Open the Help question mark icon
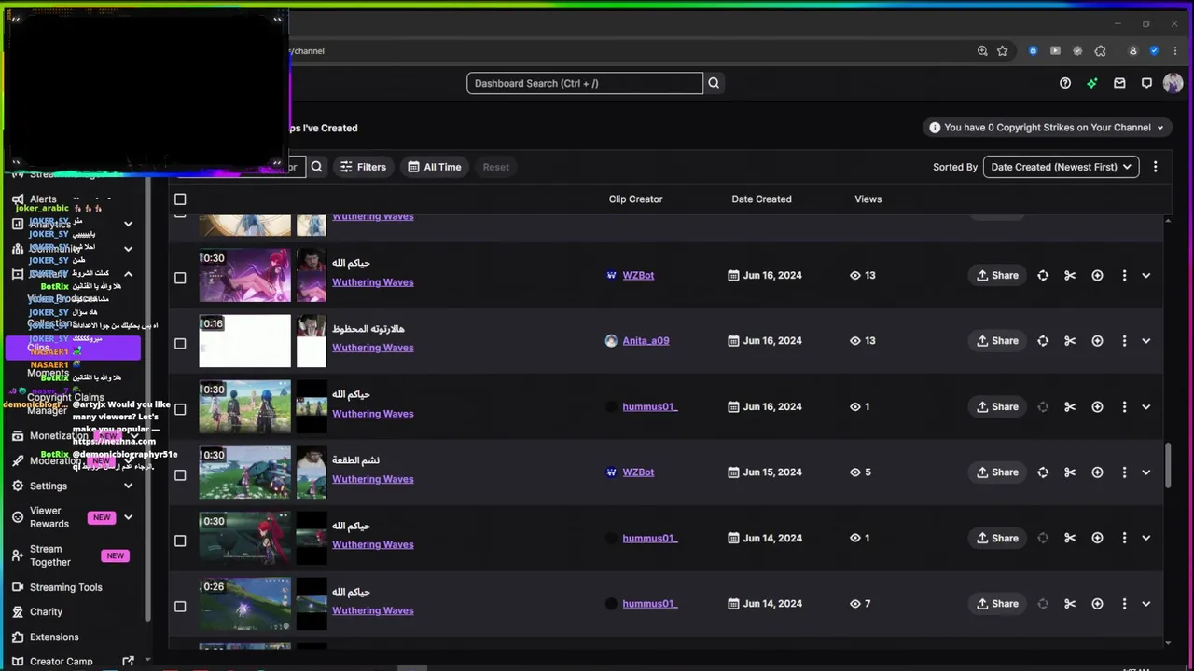 tap(1065, 83)
